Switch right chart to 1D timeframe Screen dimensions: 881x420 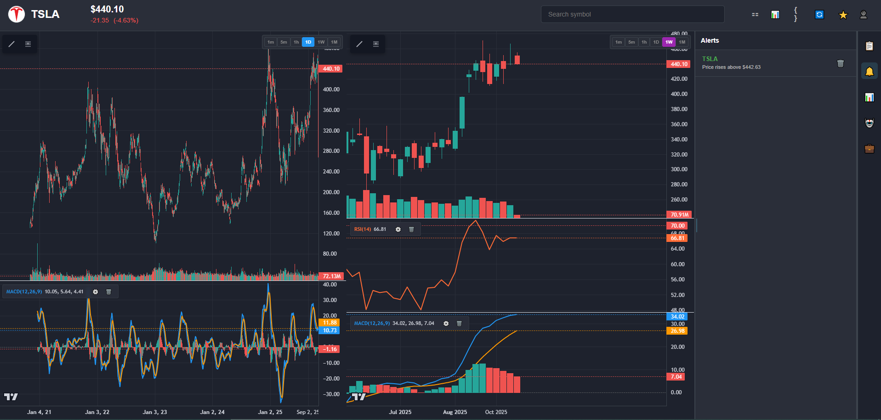(x=656, y=42)
